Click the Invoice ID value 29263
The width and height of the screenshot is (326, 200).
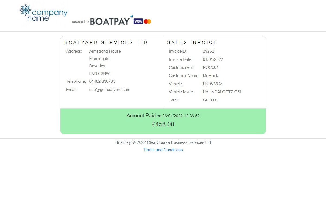(x=208, y=51)
